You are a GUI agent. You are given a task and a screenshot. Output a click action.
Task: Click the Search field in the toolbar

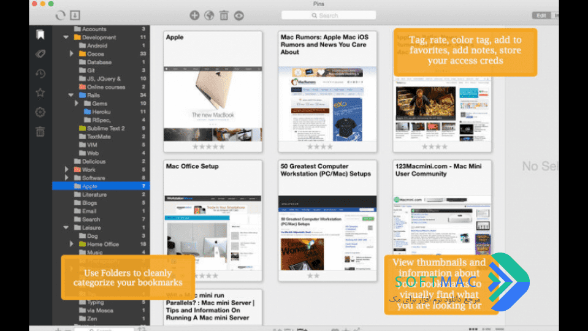(x=329, y=15)
